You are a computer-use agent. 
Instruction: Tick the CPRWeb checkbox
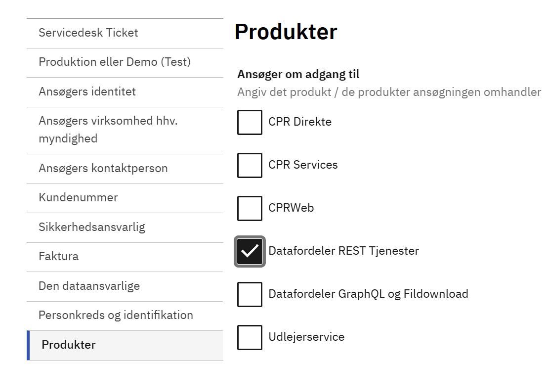pyautogui.click(x=250, y=208)
